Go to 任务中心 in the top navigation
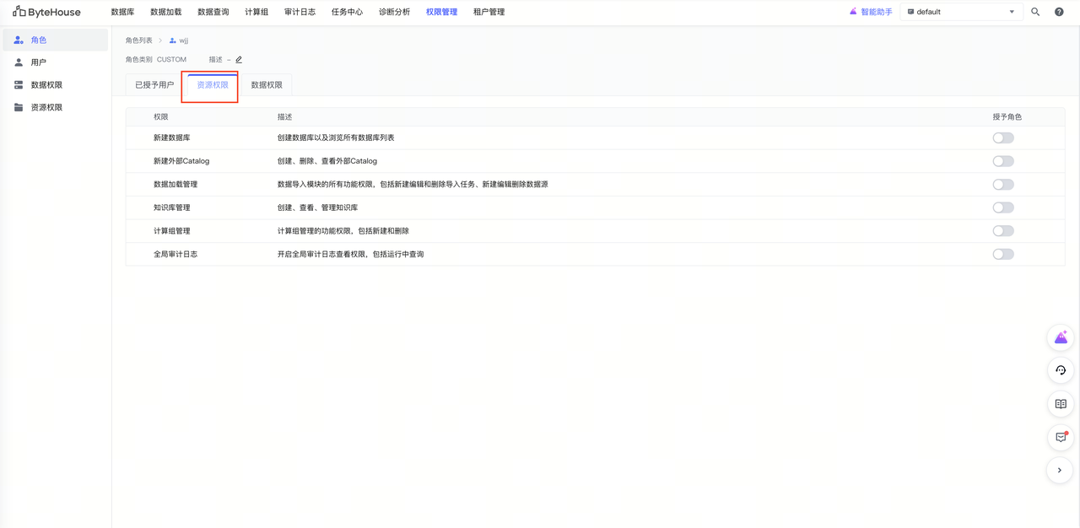This screenshot has height=528, width=1080. 348,12
